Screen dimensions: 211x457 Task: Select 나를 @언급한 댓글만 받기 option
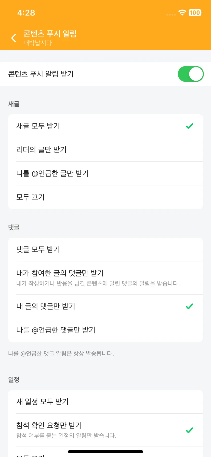(106, 330)
